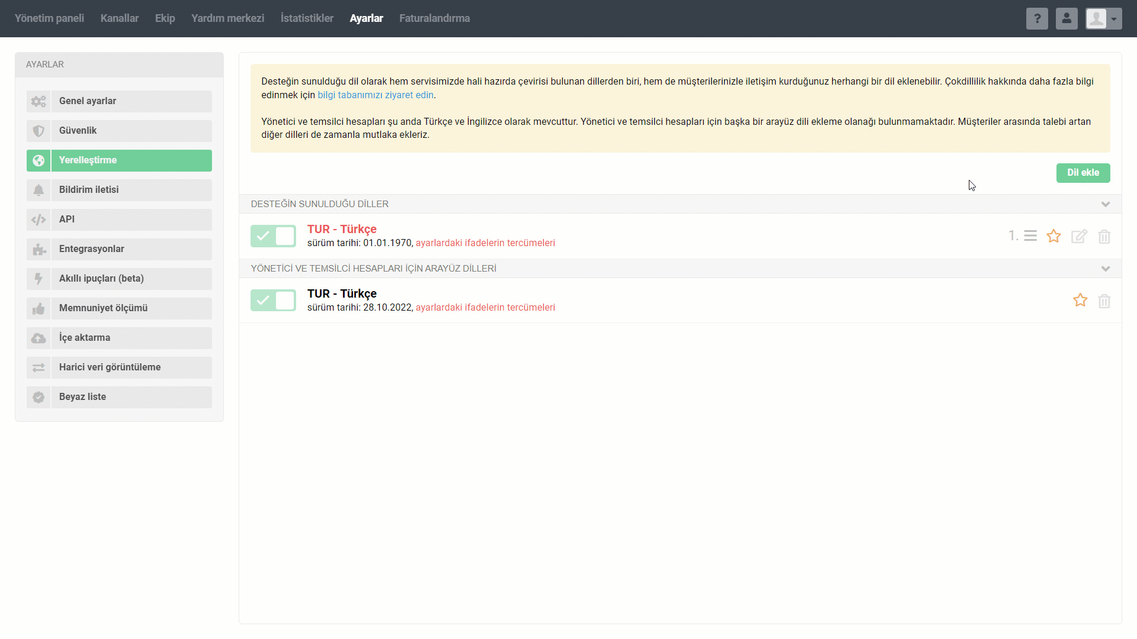Click star icon for interface language Türkçe
The height and width of the screenshot is (639, 1137).
(1080, 301)
